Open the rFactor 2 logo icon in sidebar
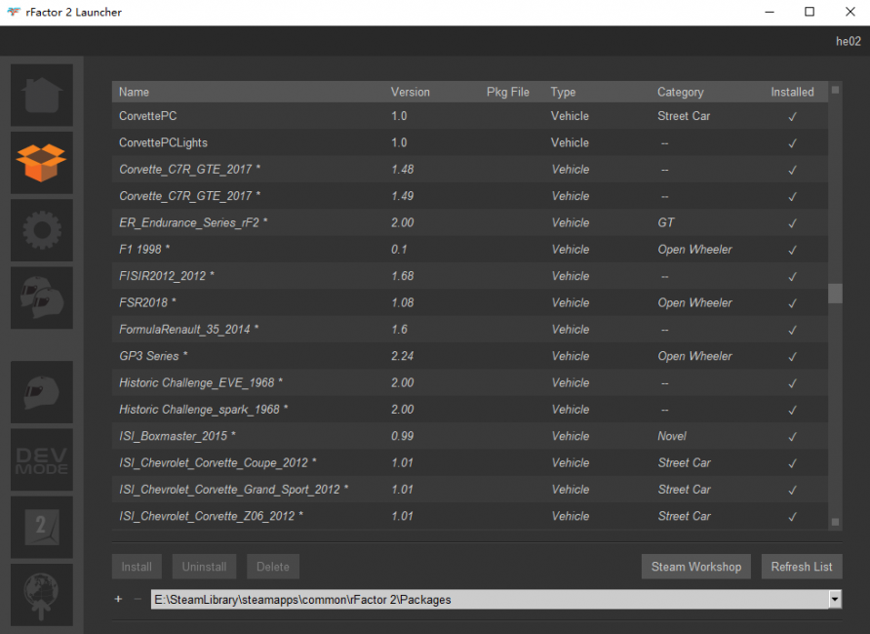 point(42,528)
